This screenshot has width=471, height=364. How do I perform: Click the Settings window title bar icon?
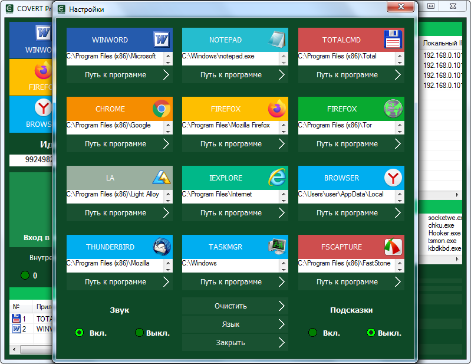(61, 9)
